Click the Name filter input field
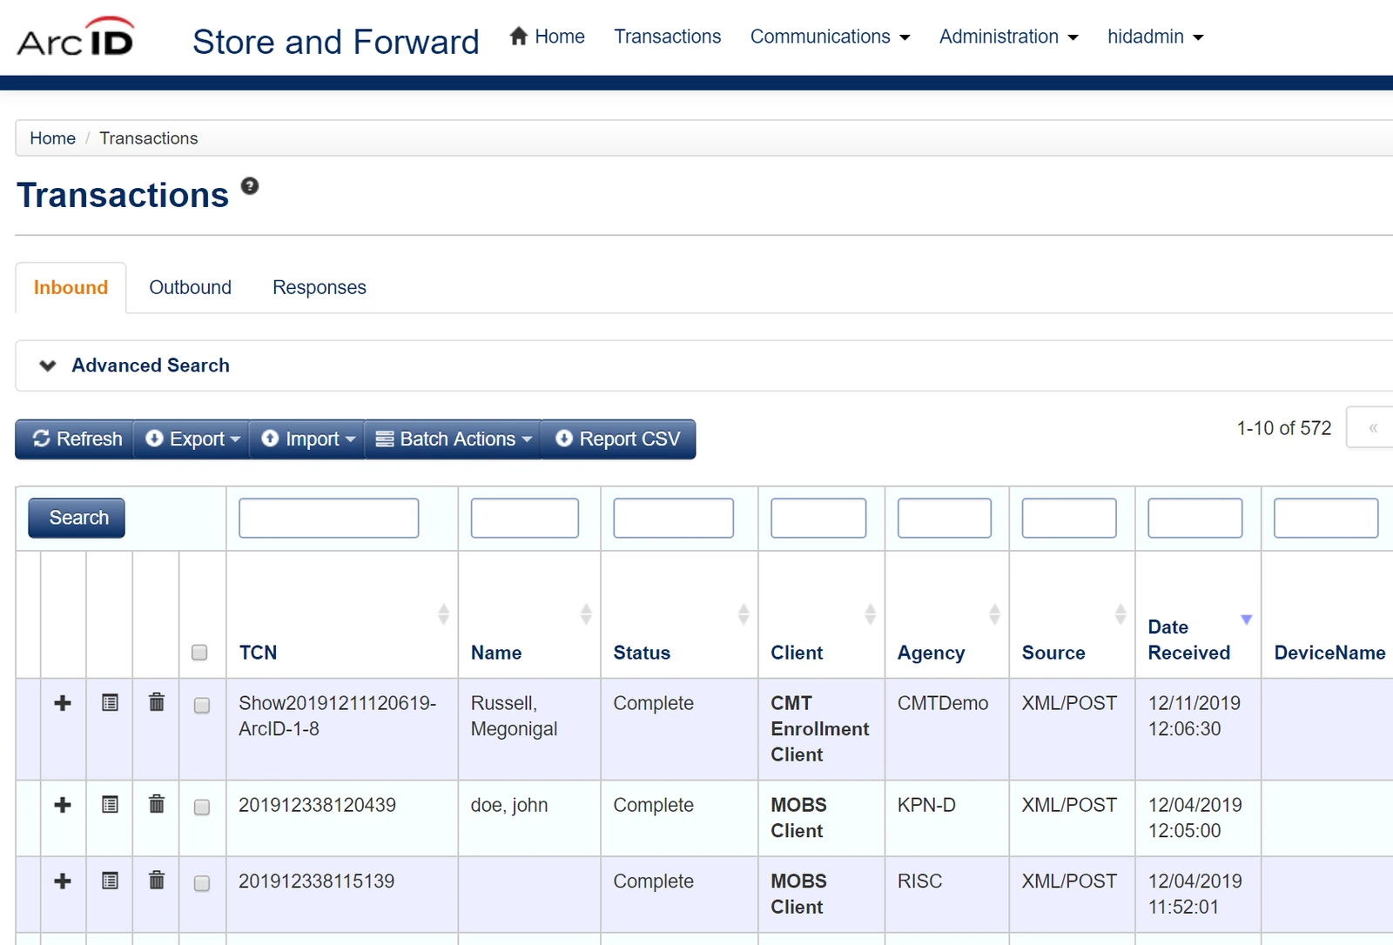Viewport: 1393px width, 945px height. click(525, 518)
